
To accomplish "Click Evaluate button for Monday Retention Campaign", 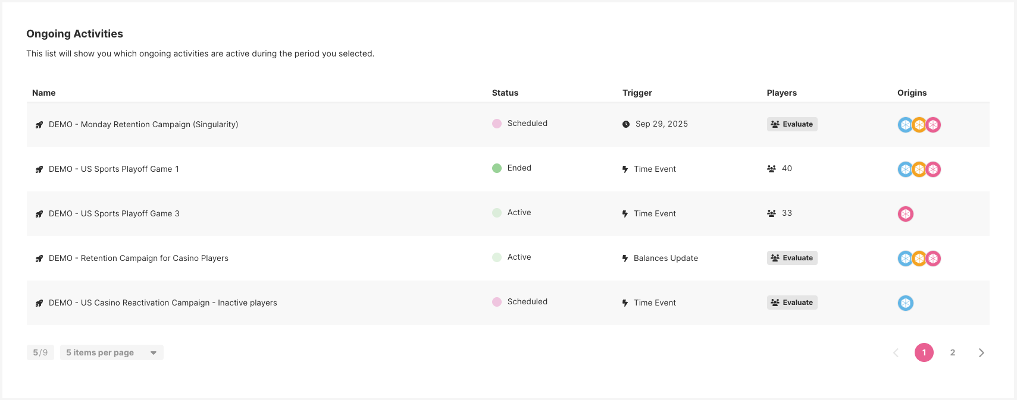I will point(791,124).
